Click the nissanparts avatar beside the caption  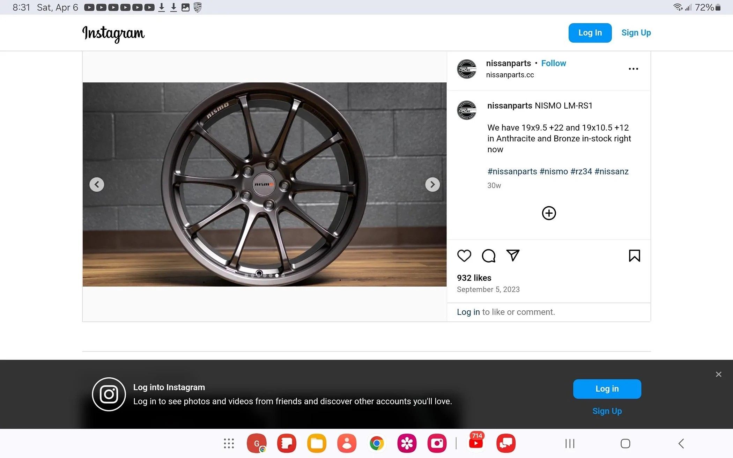pos(467,110)
